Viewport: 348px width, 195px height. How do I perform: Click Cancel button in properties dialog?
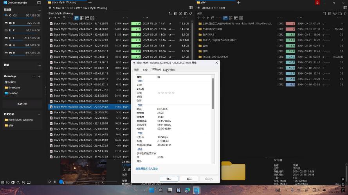pyautogui.click(x=189, y=179)
